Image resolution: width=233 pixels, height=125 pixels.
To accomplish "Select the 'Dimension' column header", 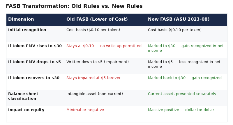I will coord(21,19).
